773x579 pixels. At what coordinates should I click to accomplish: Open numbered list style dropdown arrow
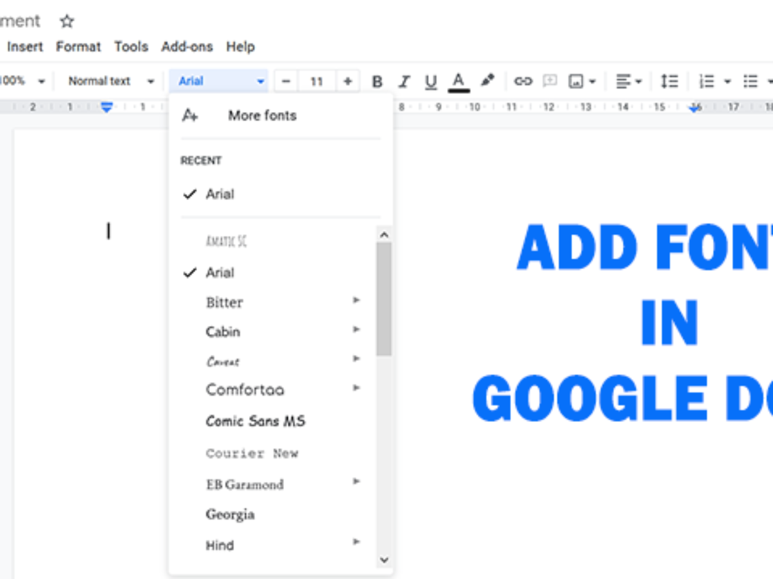click(x=727, y=82)
